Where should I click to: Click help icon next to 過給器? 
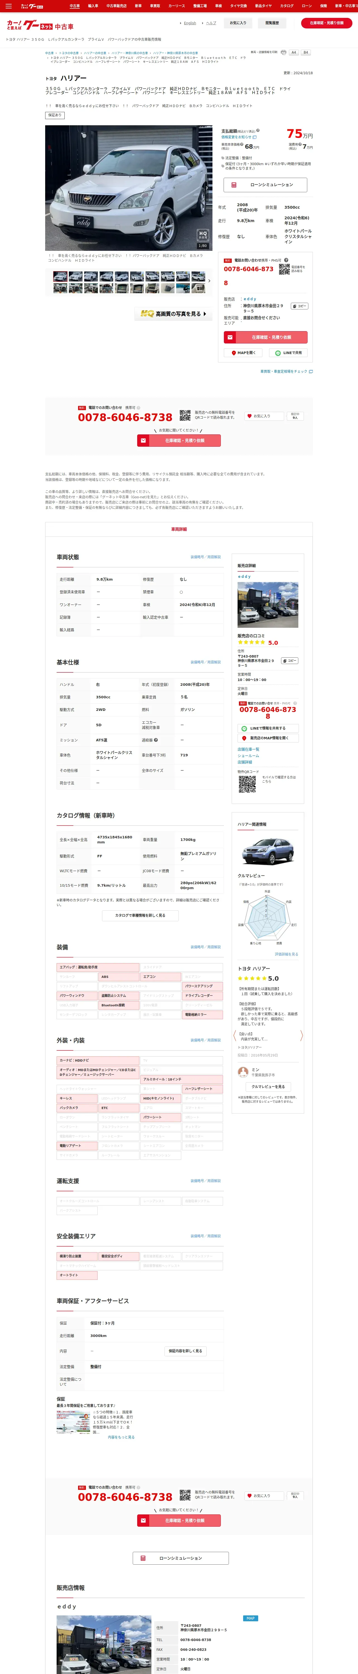pyautogui.click(x=156, y=740)
